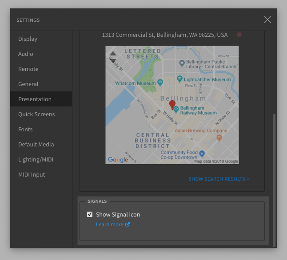Click the external link icon after Learn more
Screen dimensions: 287x260
(128, 224)
